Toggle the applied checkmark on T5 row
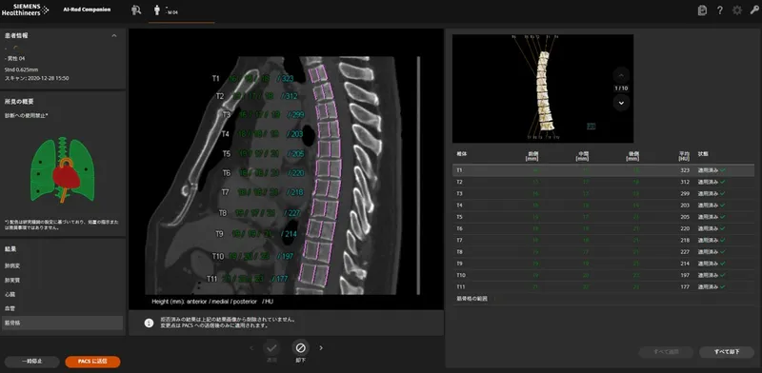 coord(723,217)
